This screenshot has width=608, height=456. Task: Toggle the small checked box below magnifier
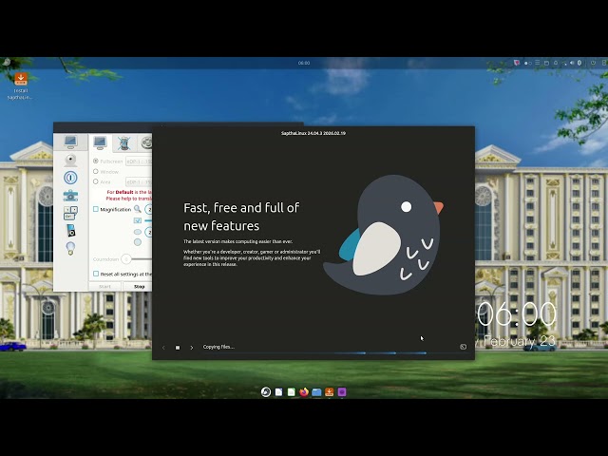pos(138,220)
